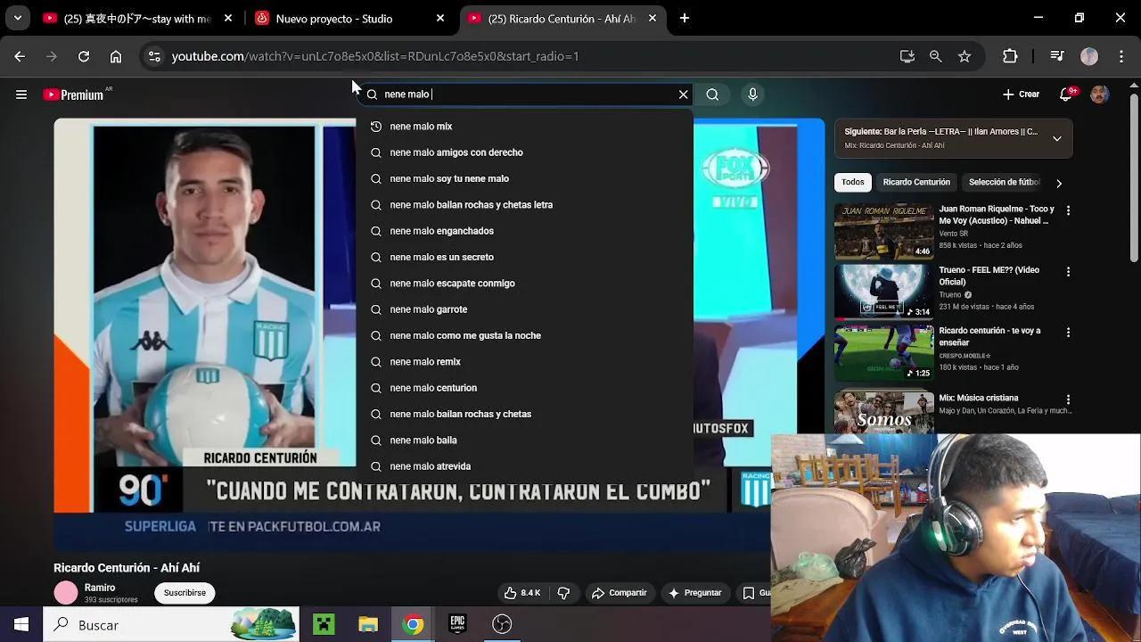Image resolution: width=1141 pixels, height=642 pixels.
Task: Choose suggestion nene malo enganchados
Action: click(x=524, y=231)
